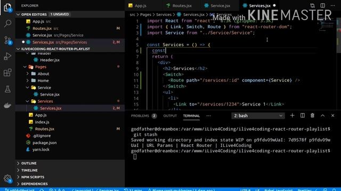
Task: Open yarn.lock in the file tree
Action: [x=70, y=150]
